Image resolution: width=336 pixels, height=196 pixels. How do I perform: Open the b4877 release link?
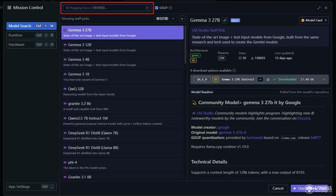[316, 138]
